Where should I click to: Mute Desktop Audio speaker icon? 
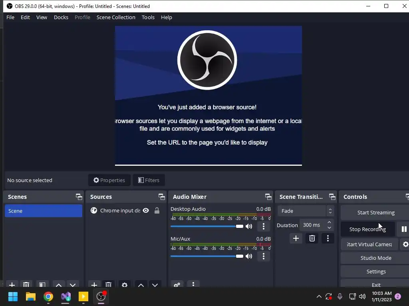pos(249,226)
